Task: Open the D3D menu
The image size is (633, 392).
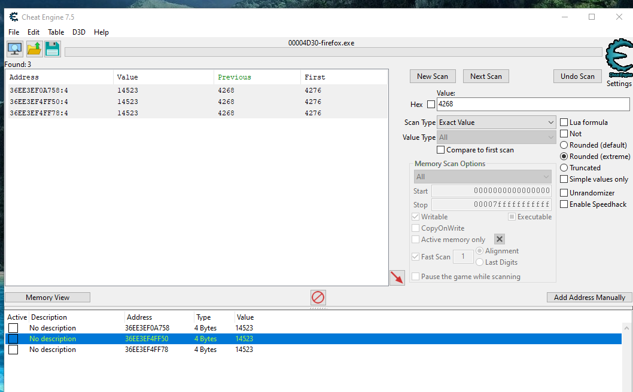Action: click(x=79, y=32)
